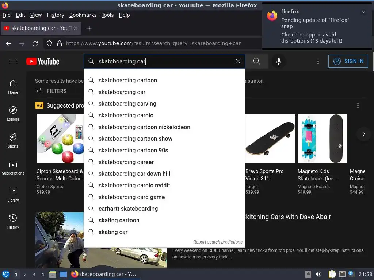Click the magnifier search button
374x280 pixels.
(257, 61)
